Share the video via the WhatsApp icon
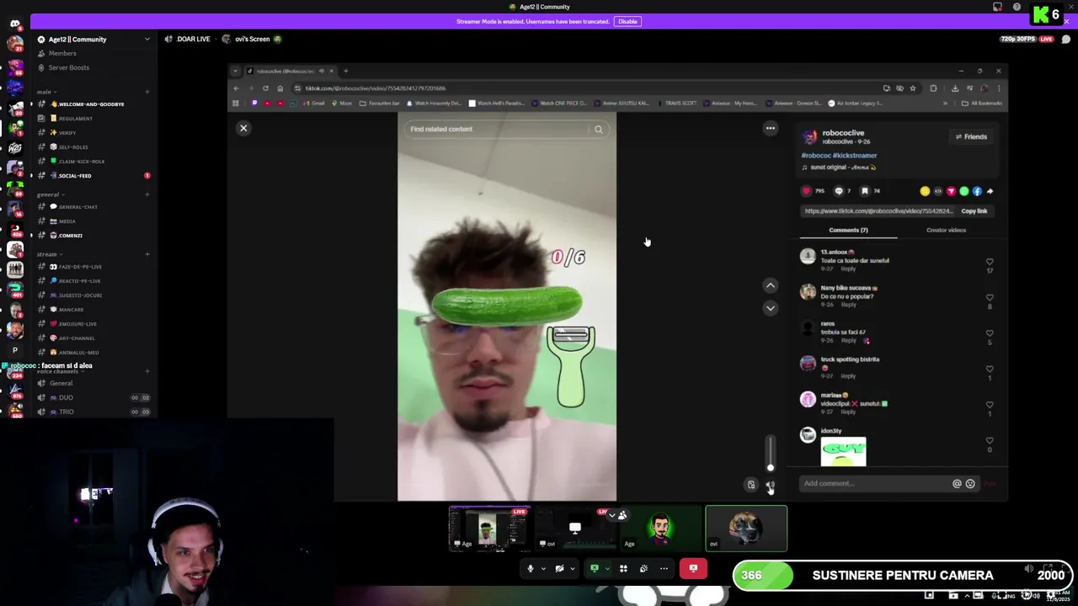Screen dimensions: 1078x606 pyautogui.click(x=964, y=191)
